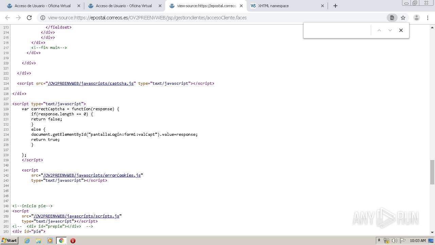Click the page vertical scrollbar thumb
The height and width of the screenshot is (245, 435).
click(x=432, y=172)
